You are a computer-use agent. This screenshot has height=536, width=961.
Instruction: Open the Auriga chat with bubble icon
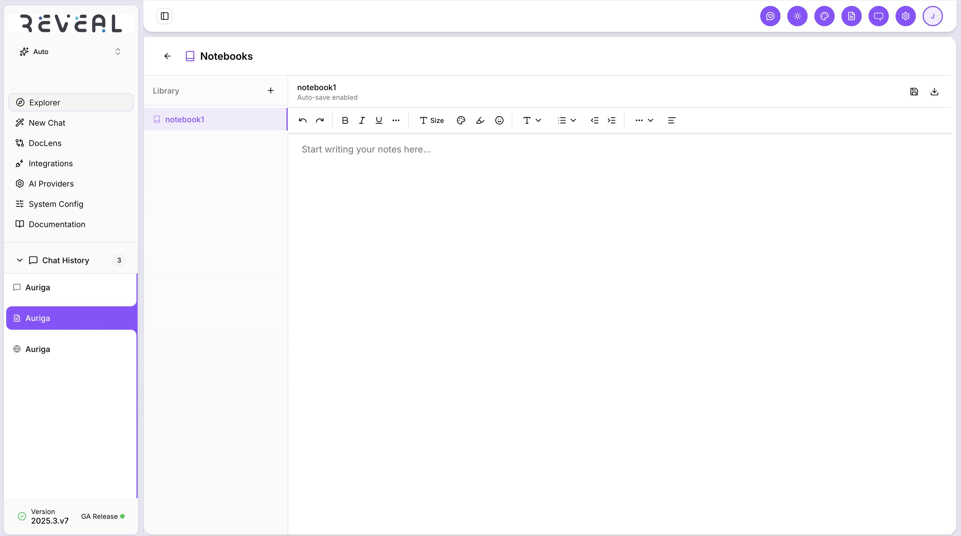tap(71, 287)
